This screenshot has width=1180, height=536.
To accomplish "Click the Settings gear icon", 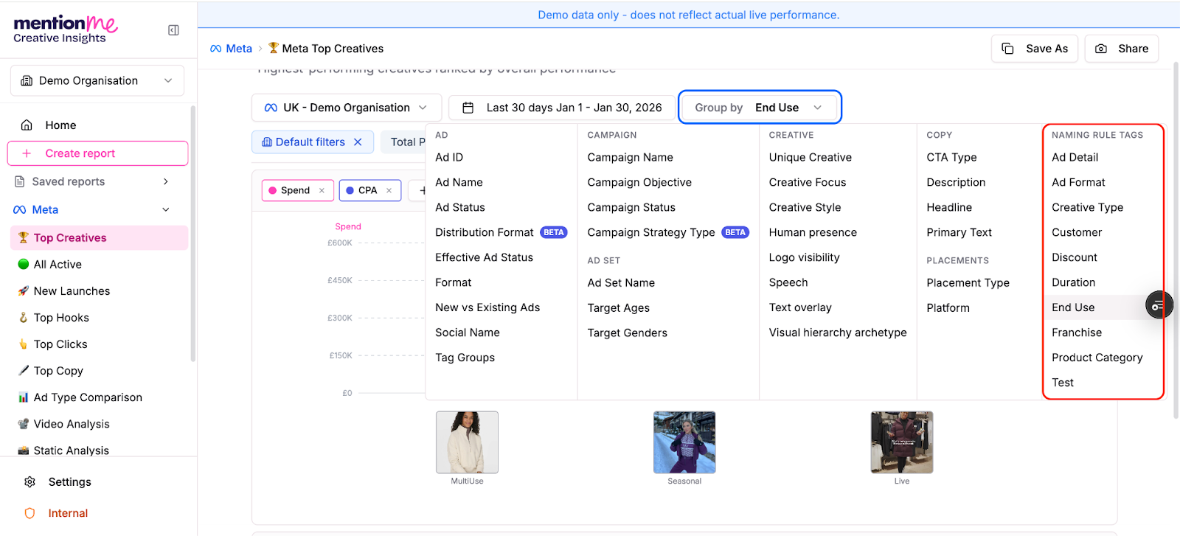I will click(x=30, y=481).
